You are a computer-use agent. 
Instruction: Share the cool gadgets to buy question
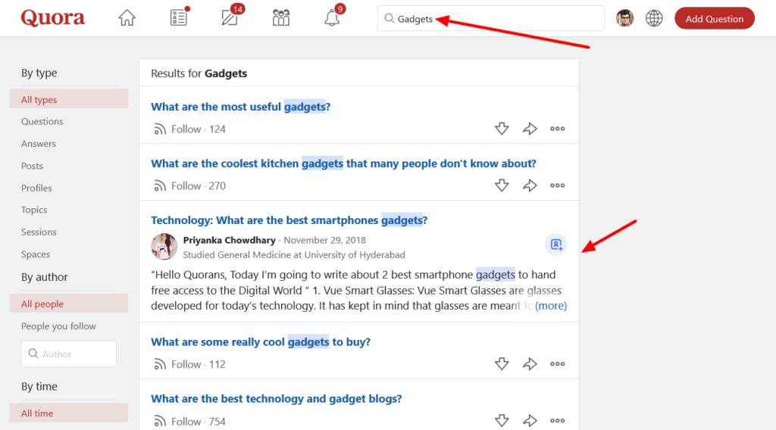coord(530,364)
